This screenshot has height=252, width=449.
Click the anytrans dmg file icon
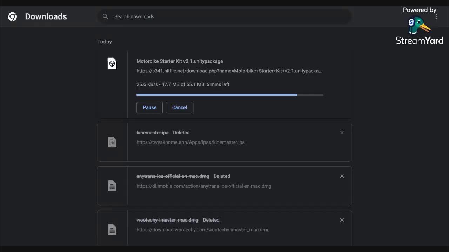112,185
